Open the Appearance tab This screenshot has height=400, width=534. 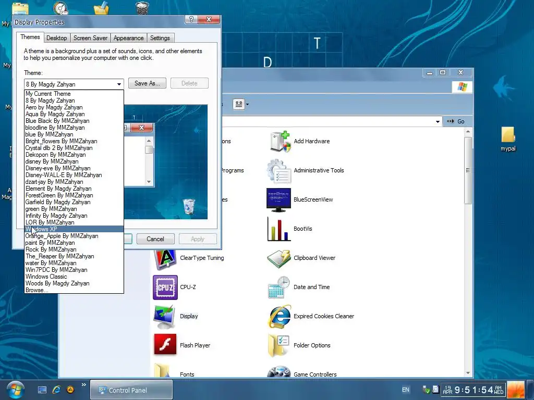[128, 38]
